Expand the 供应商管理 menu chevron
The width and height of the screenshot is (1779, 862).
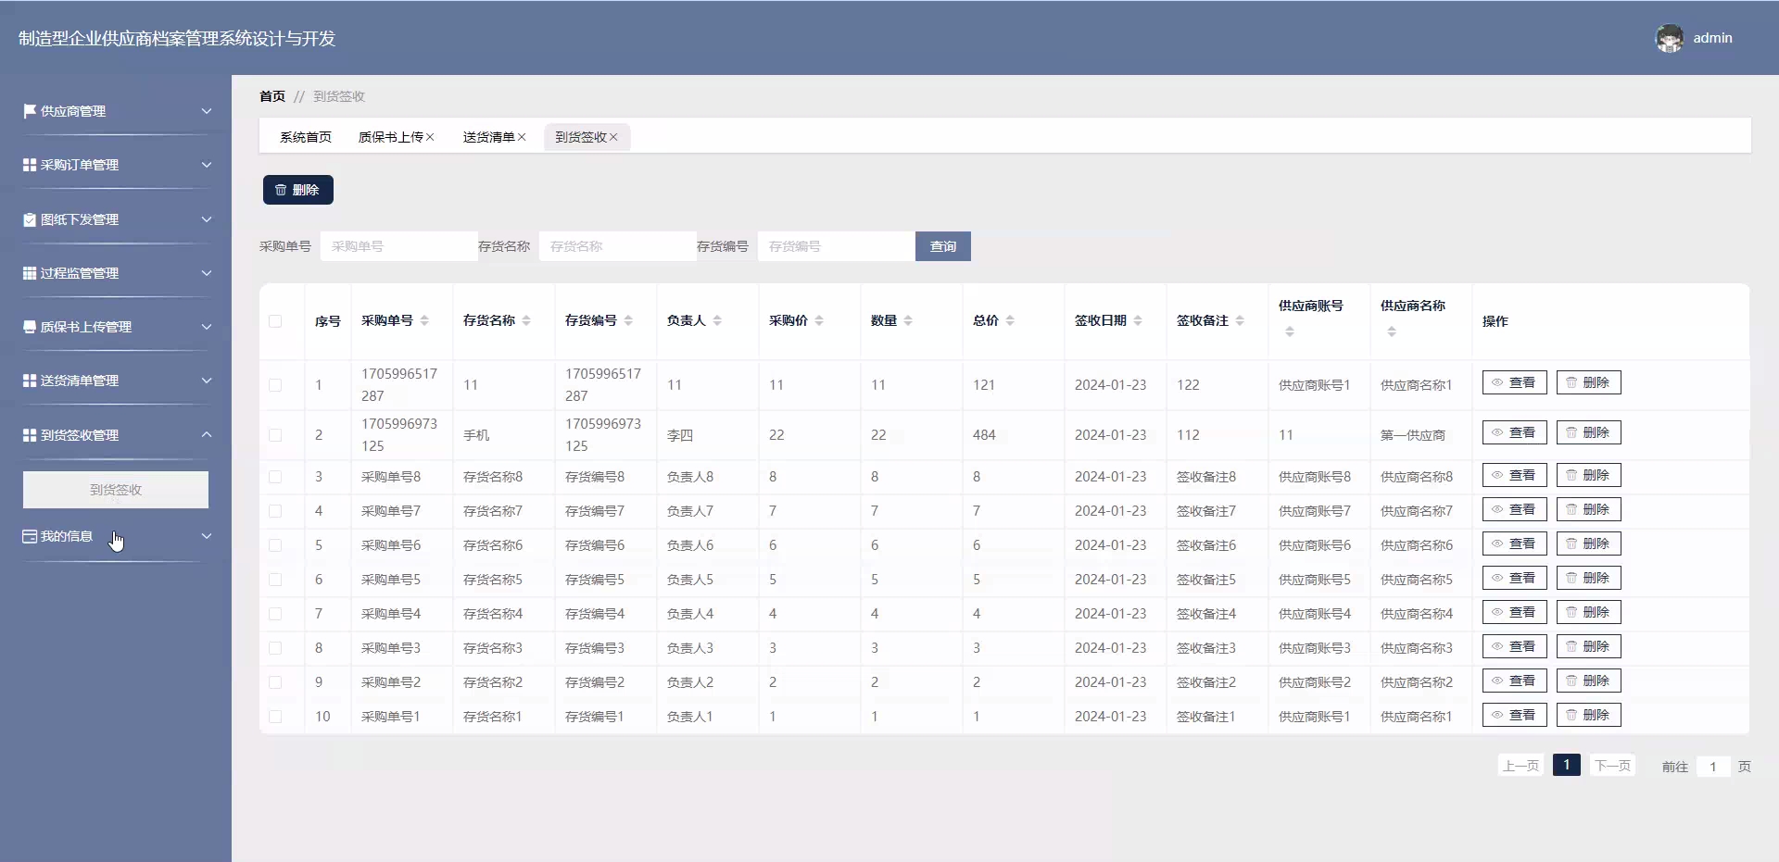coord(207,111)
